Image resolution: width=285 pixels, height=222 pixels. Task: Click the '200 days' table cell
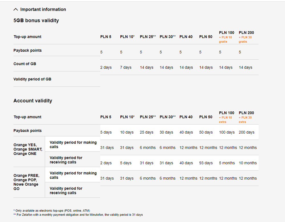pos(246,132)
